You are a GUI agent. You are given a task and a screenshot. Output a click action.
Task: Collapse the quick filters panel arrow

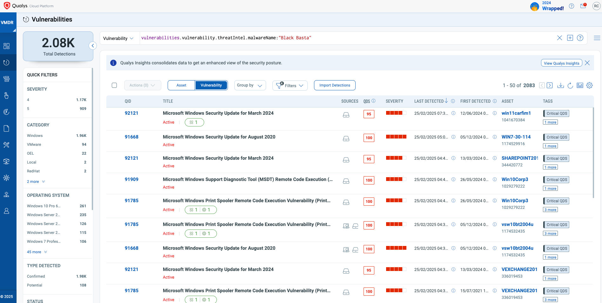click(x=92, y=46)
